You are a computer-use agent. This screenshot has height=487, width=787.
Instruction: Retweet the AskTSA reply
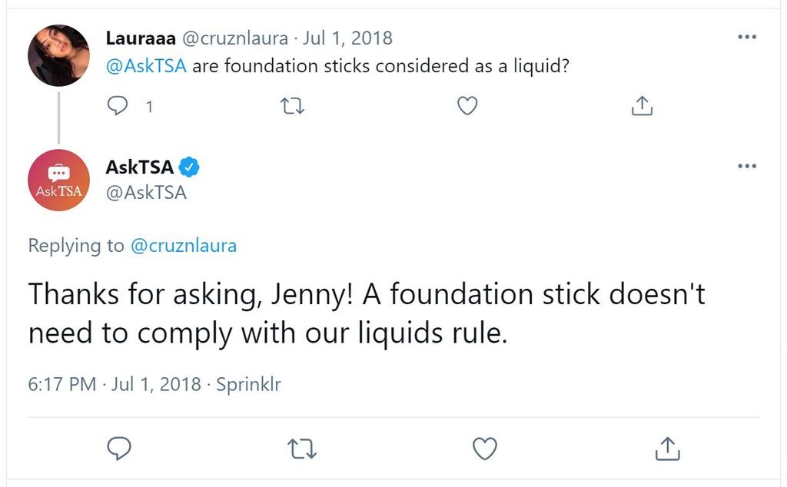(301, 449)
